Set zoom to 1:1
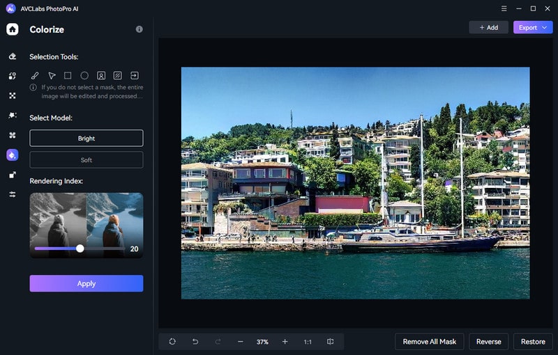The width and height of the screenshot is (558, 355). tap(308, 342)
